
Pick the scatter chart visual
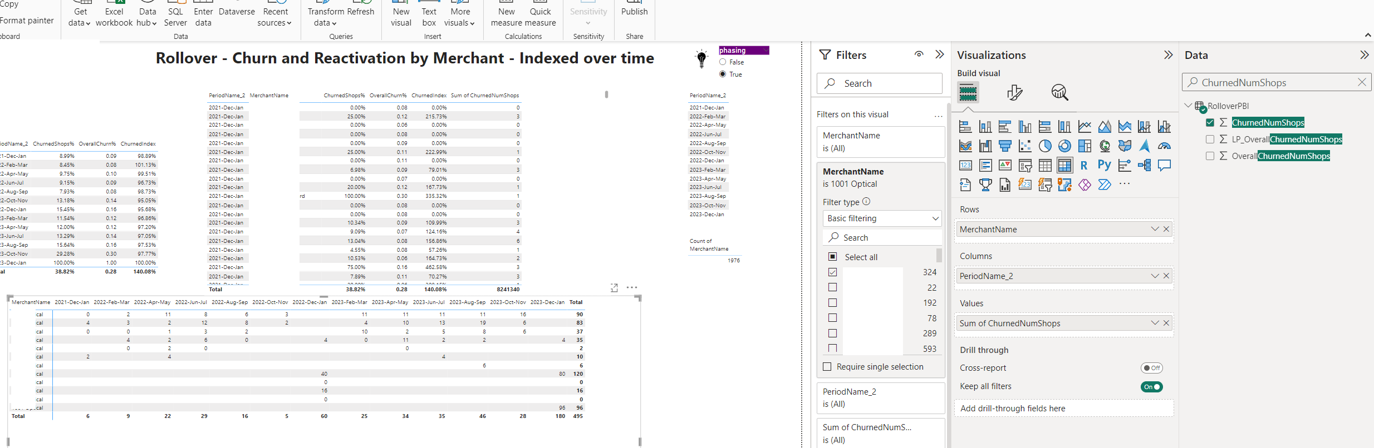tap(1025, 146)
